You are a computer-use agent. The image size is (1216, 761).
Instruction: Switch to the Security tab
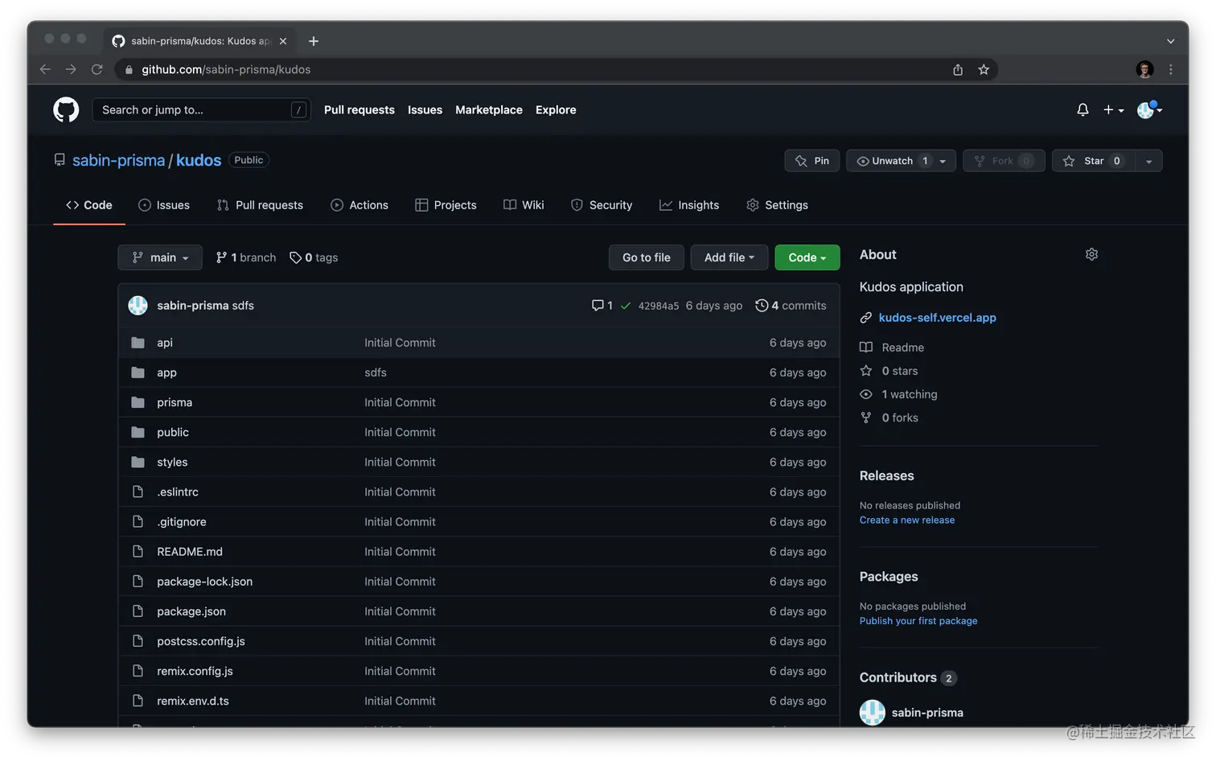pyautogui.click(x=602, y=205)
